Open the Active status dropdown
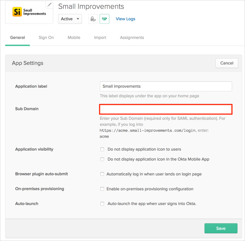Viewport: 245px width, 241px height. (x=70, y=19)
